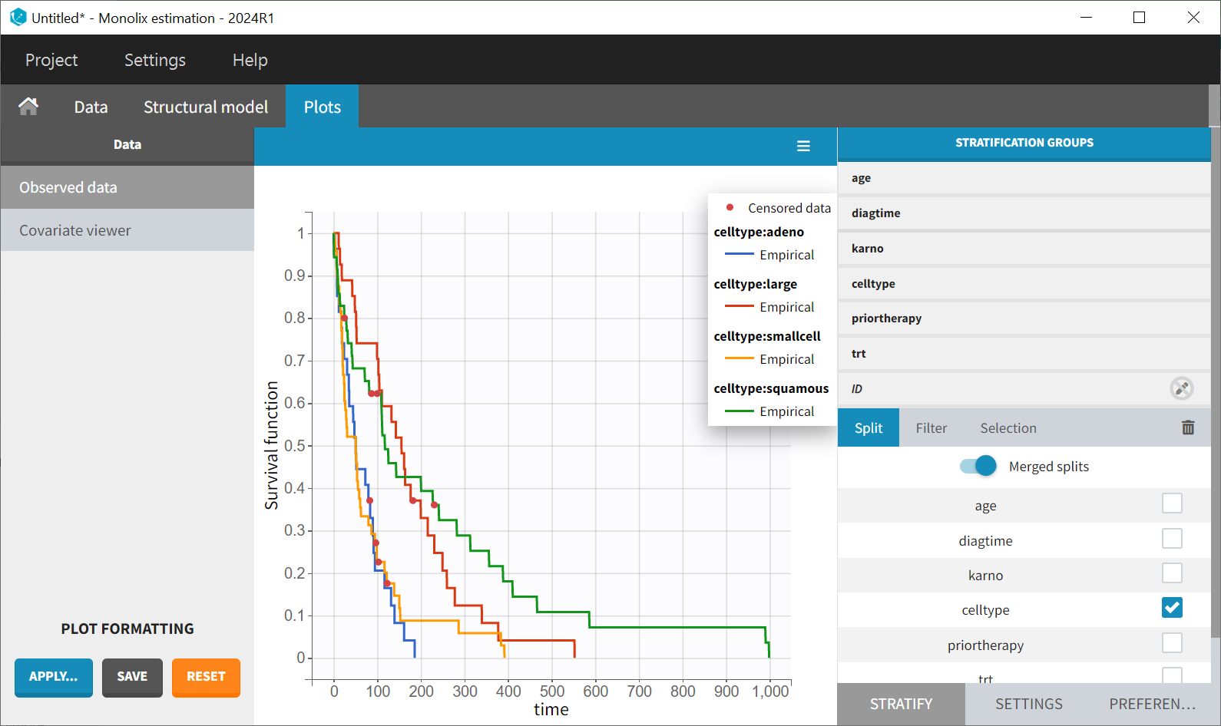Click the orange RESET button
This screenshot has width=1221, height=726.
click(206, 677)
